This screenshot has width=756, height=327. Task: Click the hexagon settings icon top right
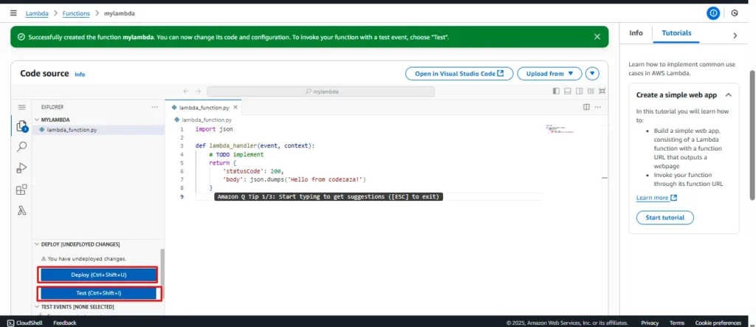(735, 13)
